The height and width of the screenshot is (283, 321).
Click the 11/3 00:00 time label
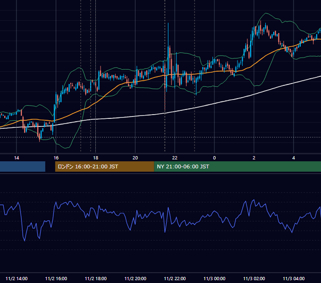tap(214, 278)
